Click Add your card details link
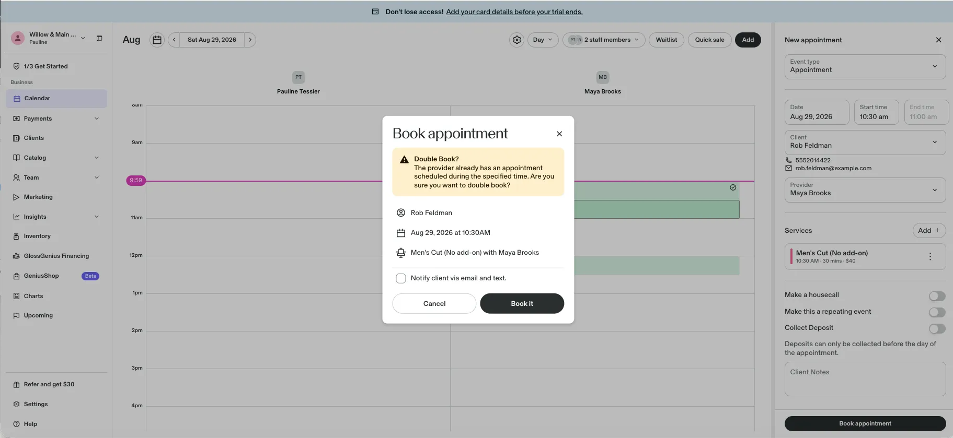 (x=514, y=11)
